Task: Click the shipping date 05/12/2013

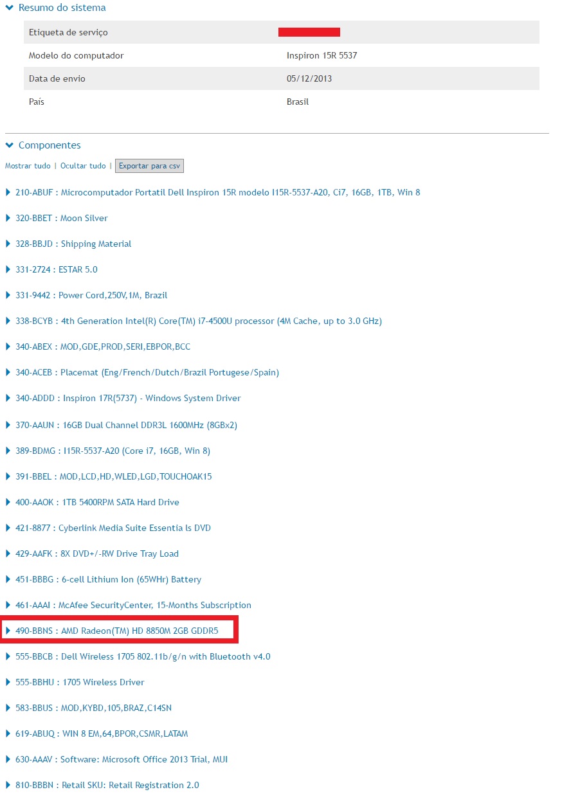Action: tap(309, 78)
